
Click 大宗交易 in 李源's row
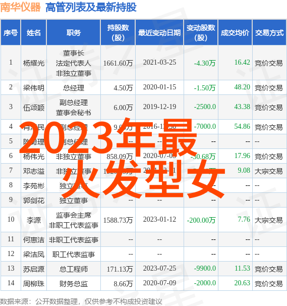(268, 220)
